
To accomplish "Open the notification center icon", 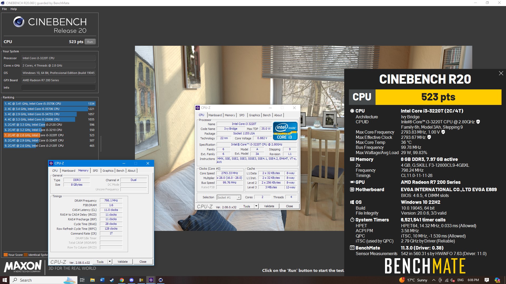I will click(487, 280).
